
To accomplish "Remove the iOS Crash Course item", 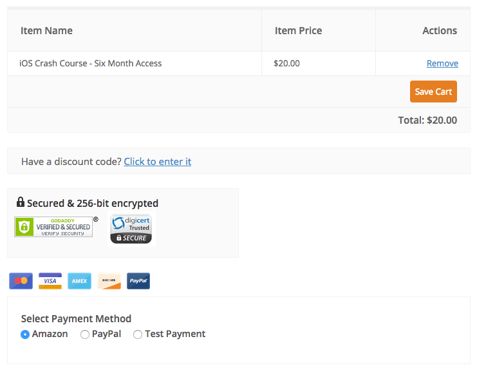I will 442,64.
